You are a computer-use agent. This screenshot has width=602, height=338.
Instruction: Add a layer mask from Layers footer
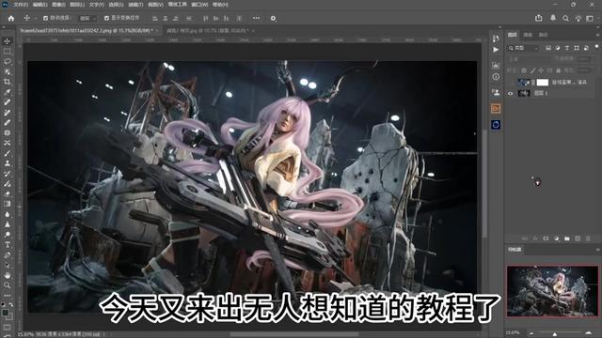click(546, 238)
